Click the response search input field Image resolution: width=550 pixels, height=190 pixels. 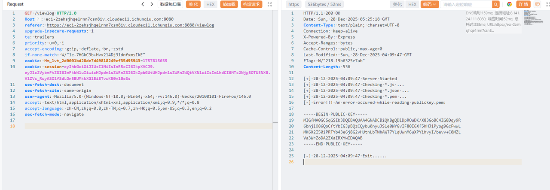click(x=465, y=4)
